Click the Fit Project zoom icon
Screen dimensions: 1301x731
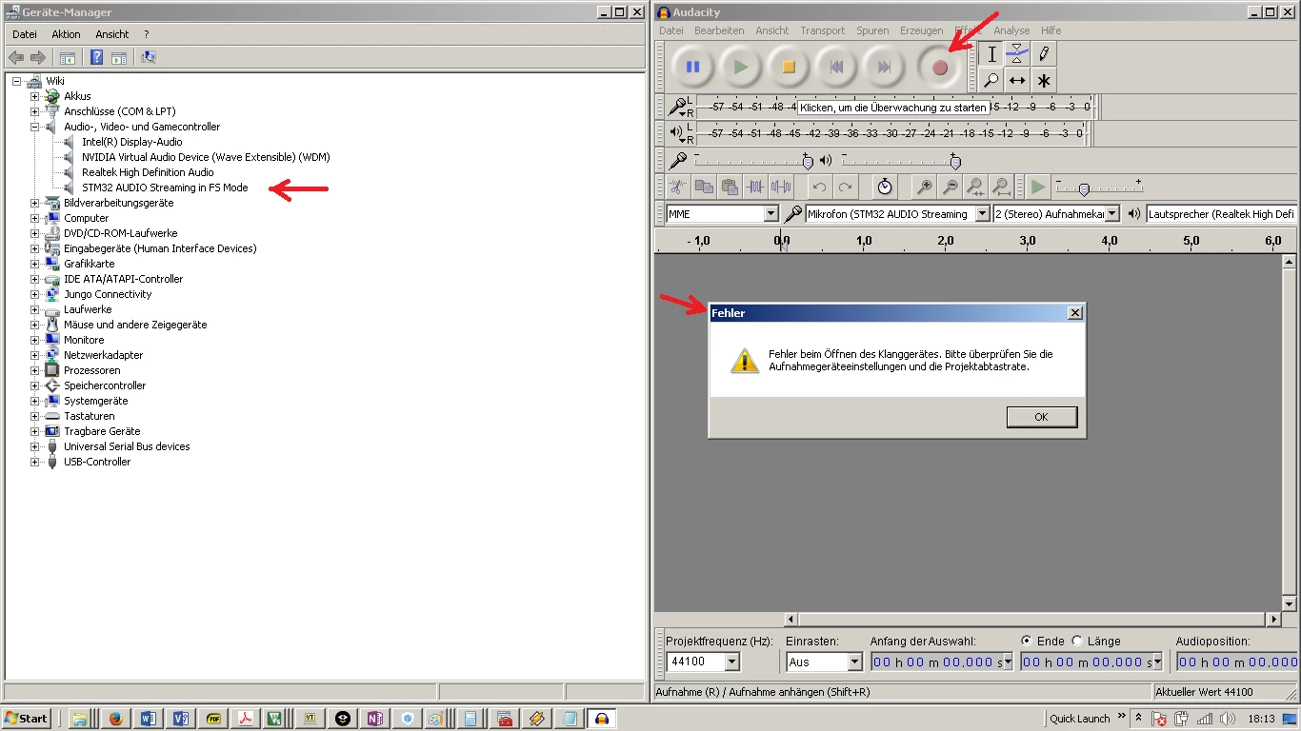click(1001, 187)
